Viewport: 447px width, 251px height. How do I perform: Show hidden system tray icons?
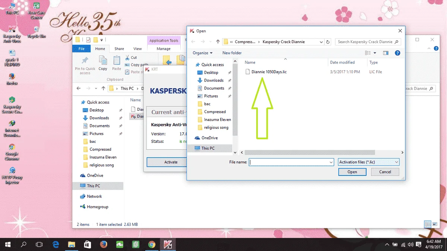pos(387,245)
